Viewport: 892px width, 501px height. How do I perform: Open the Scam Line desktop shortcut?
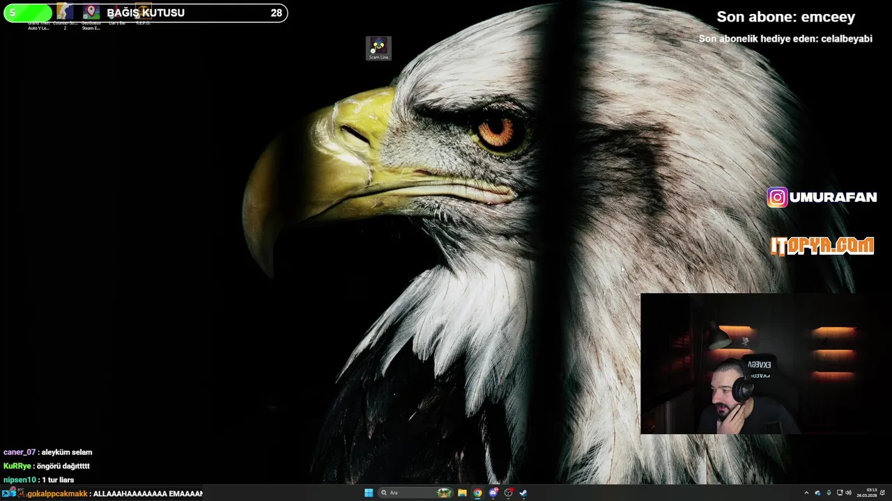pyautogui.click(x=378, y=48)
